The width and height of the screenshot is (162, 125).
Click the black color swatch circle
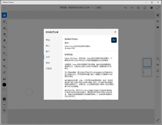point(5,85)
